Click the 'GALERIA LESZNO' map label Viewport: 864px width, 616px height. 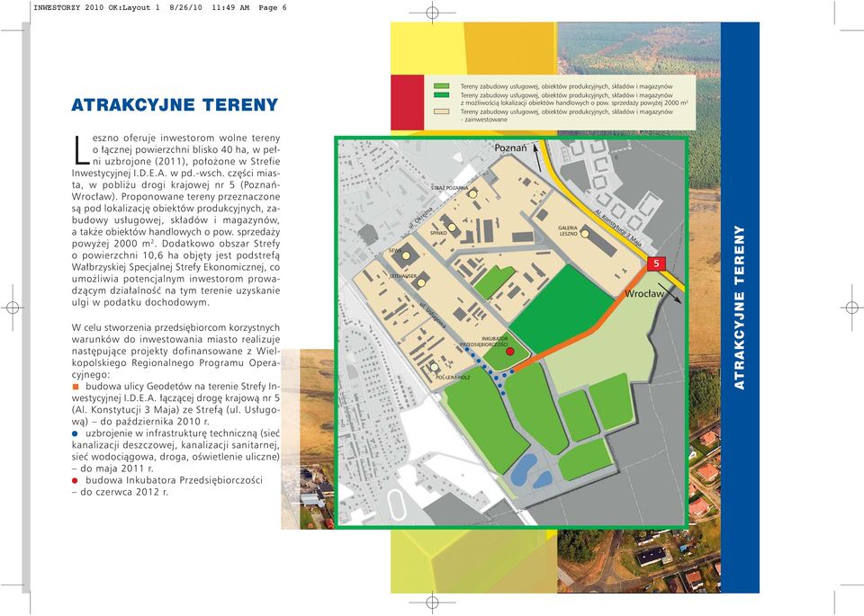(x=568, y=230)
